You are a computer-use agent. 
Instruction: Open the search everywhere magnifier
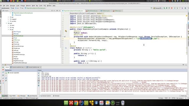188,8
